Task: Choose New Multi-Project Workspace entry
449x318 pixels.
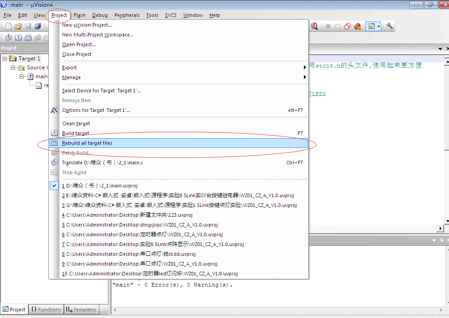Action: click(x=179, y=35)
